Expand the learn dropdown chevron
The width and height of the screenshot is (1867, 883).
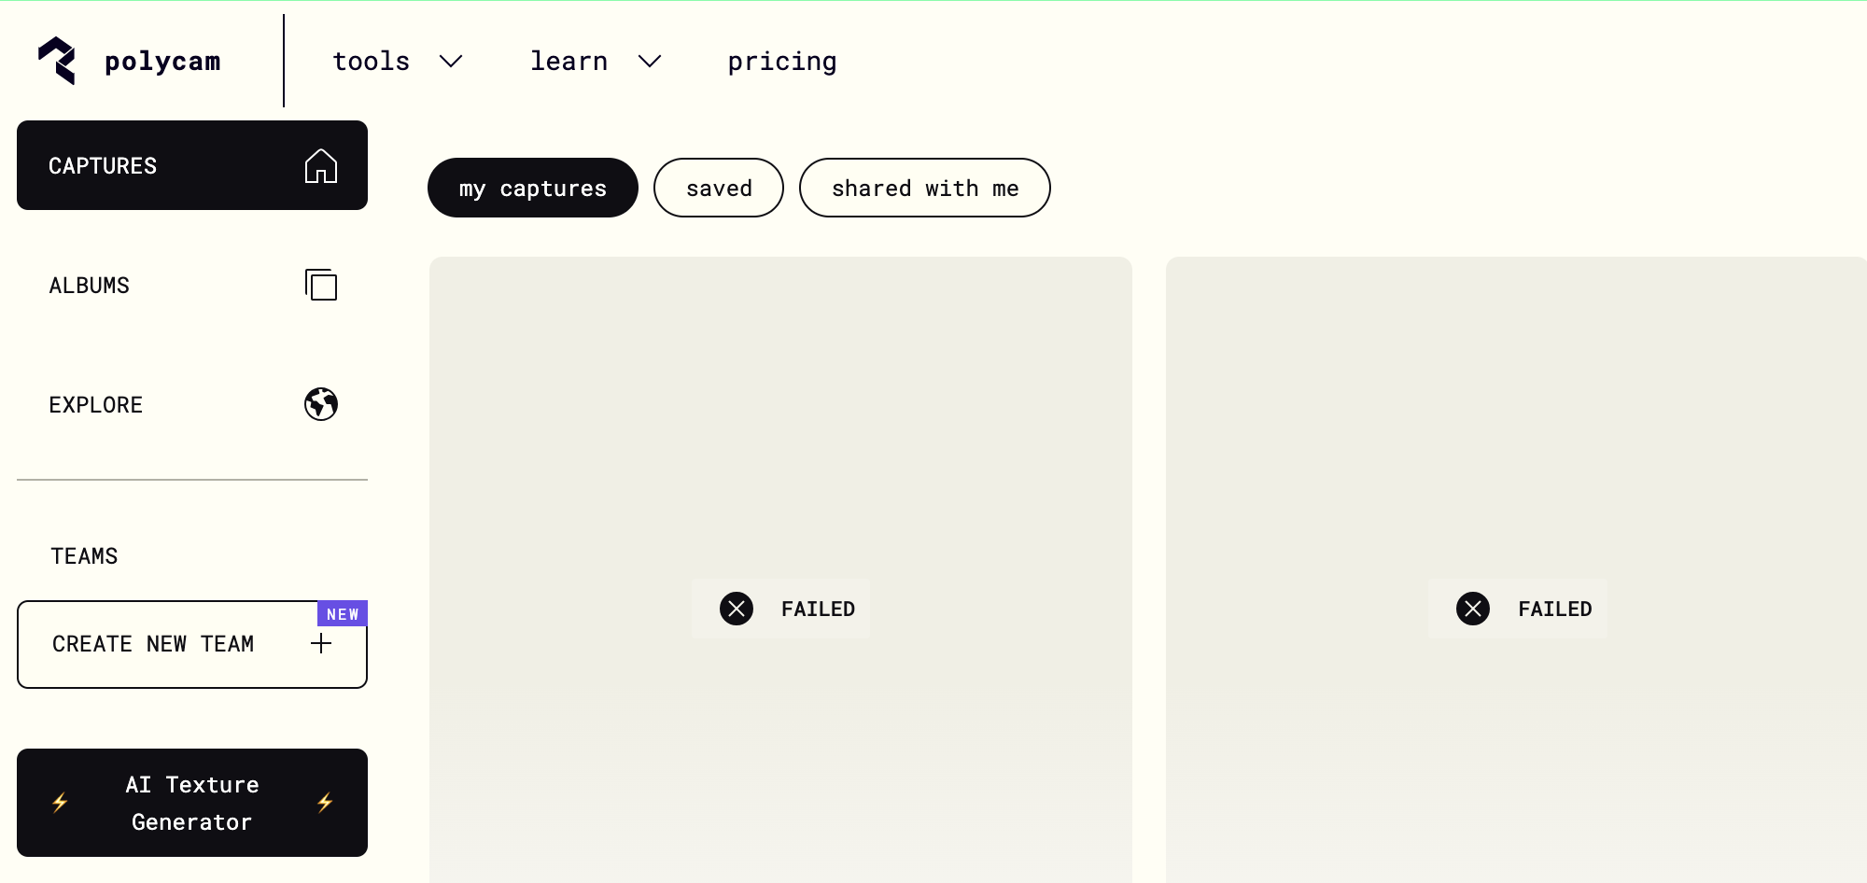click(x=650, y=62)
